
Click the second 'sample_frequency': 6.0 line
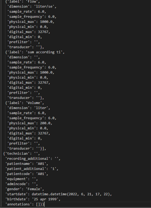[32, 67]
